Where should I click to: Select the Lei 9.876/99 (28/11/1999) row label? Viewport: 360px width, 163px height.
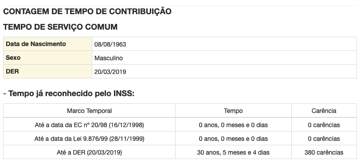tap(89, 139)
